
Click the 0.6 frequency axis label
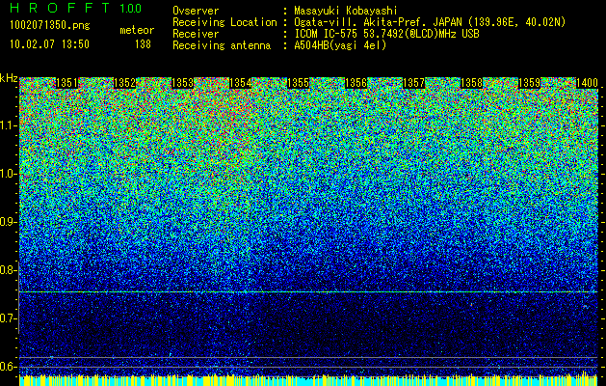click(9, 367)
